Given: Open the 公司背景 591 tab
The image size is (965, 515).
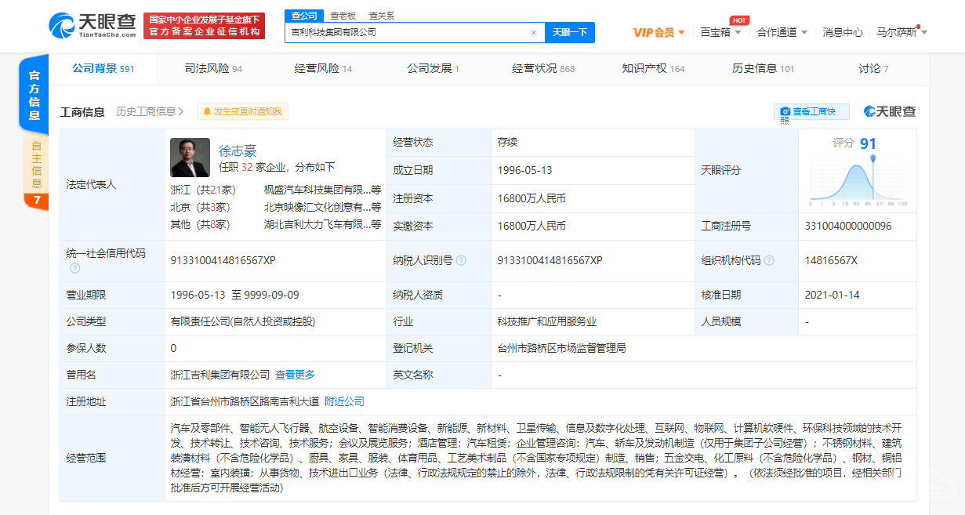Looking at the screenshot, I should click(103, 69).
